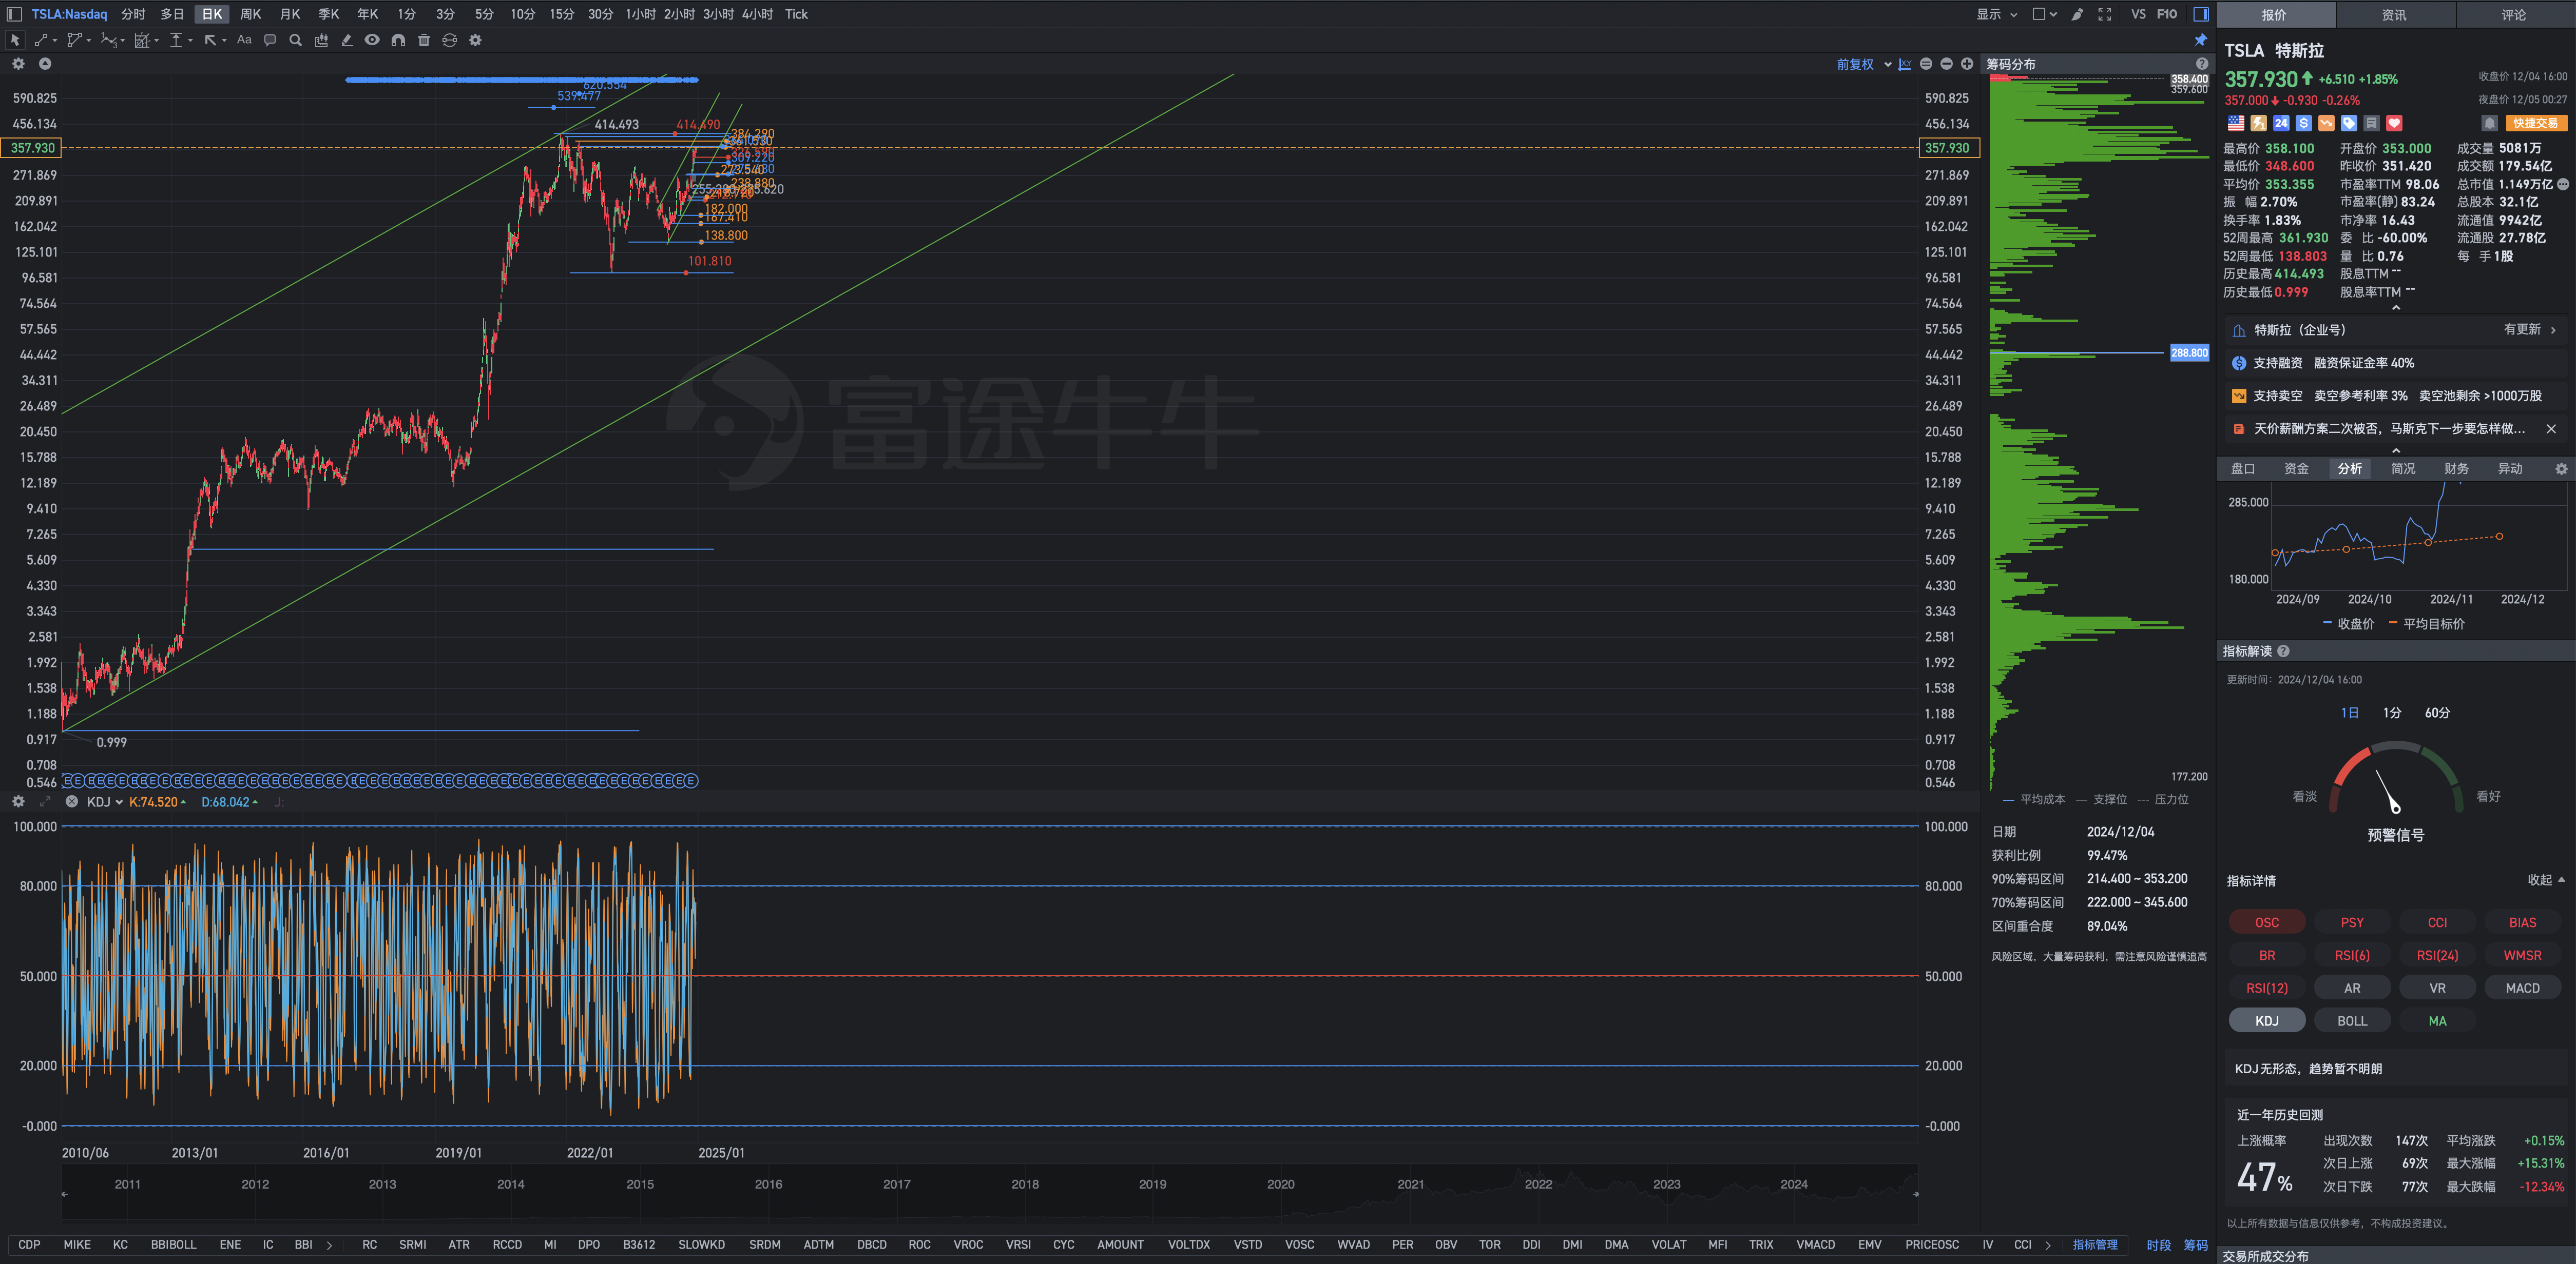Toggle the BOLL indicator chip

[x=2352, y=1020]
